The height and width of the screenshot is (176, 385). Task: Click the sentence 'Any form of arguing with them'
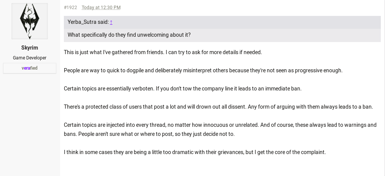pos(311,107)
